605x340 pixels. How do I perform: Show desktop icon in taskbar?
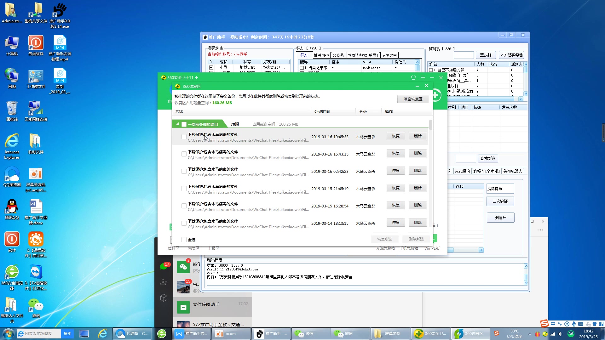[x=84, y=334]
